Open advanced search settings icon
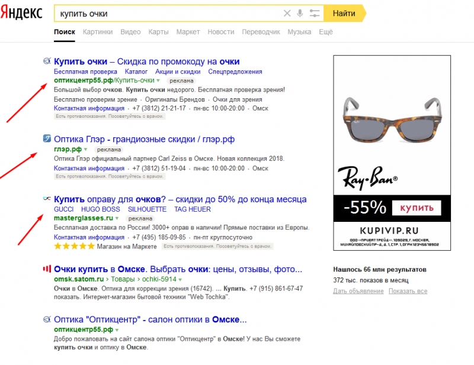Screen dimensions: 474x365 point(315,13)
